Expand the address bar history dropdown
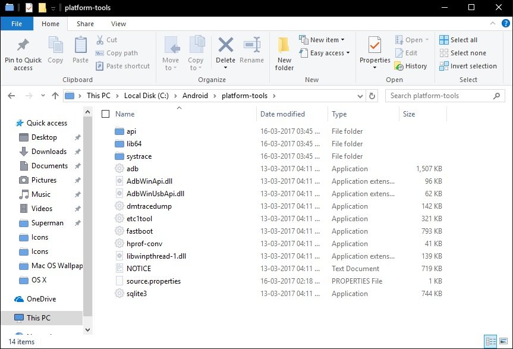This screenshot has width=513, height=349. [360, 96]
